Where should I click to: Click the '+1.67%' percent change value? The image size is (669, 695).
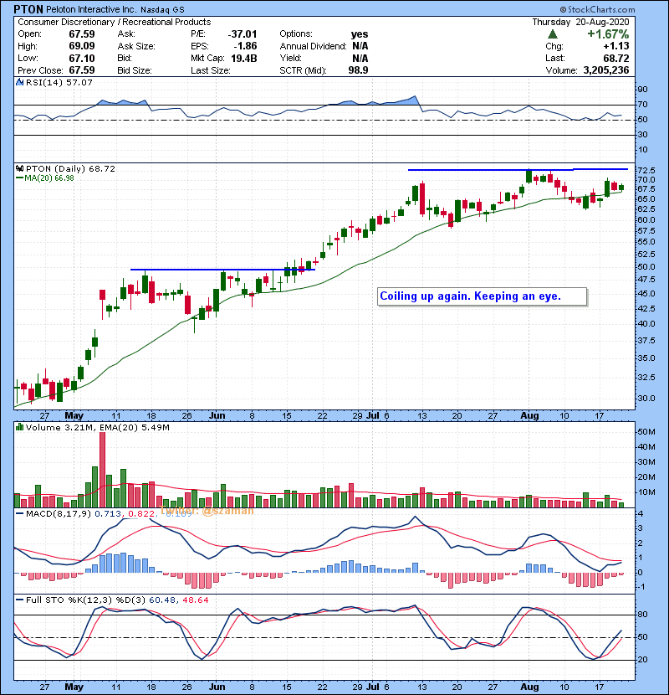pos(608,34)
